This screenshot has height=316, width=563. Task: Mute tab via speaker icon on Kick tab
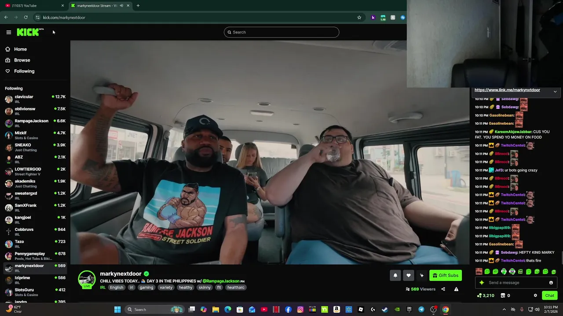pos(121,6)
